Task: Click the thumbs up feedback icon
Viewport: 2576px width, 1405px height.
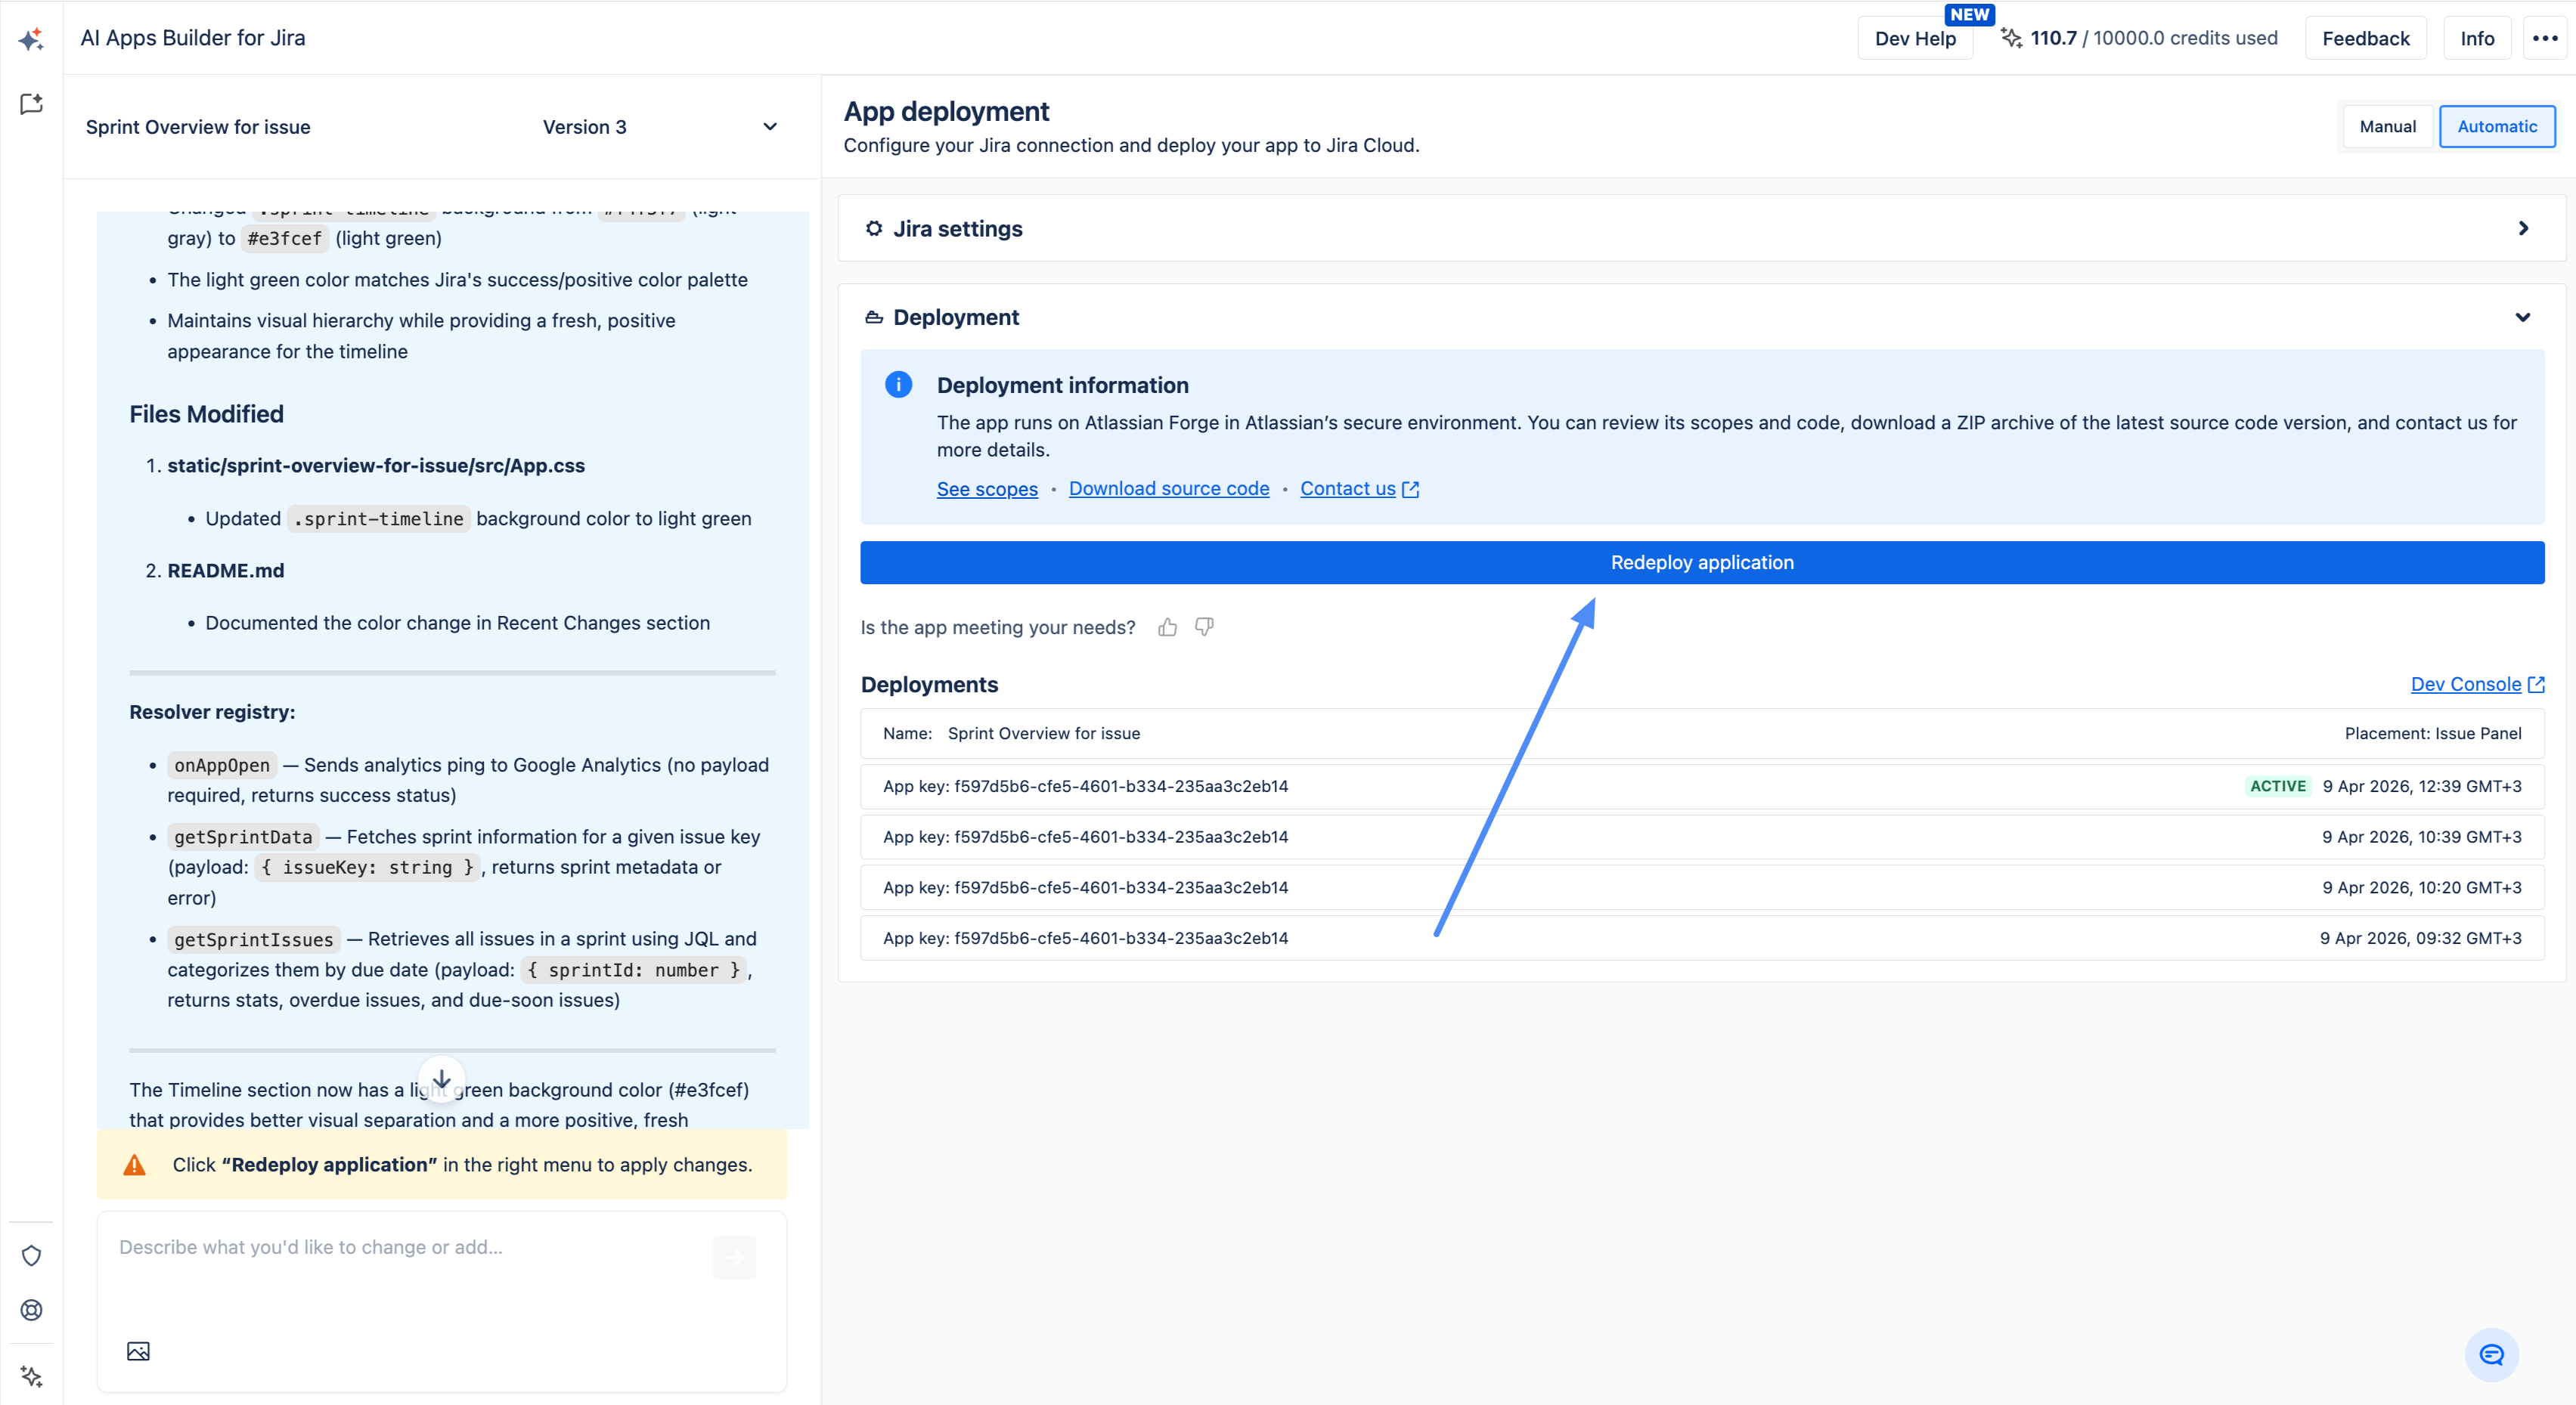Action: click(1167, 627)
